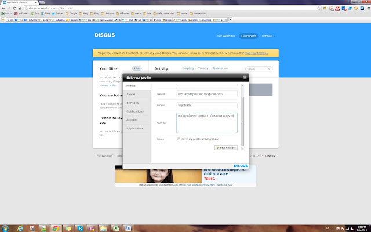Open Excel from the taskbar
The image size is (371, 232).
[115, 229]
